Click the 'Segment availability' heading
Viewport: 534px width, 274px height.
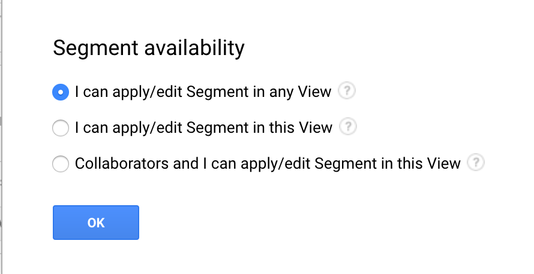point(149,48)
